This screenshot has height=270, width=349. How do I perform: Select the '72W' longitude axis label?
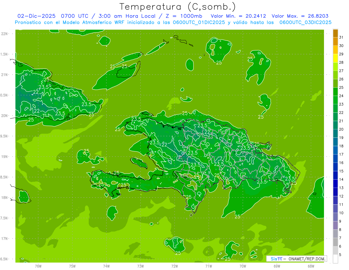(x=174, y=266)
